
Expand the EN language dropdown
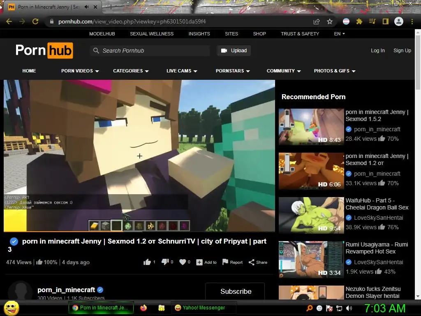(339, 34)
